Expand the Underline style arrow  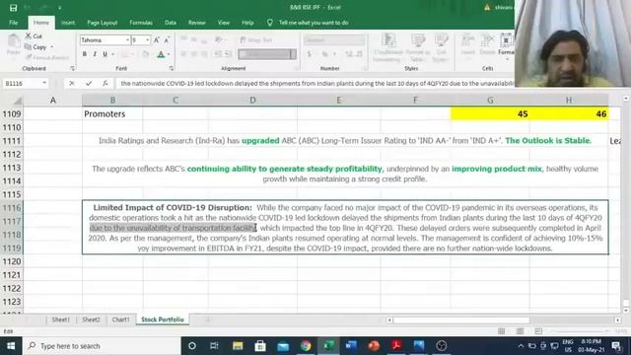(x=113, y=54)
